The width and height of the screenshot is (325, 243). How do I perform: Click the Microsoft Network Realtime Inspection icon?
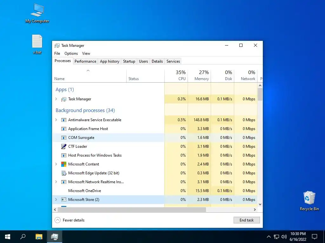coord(63,182)
